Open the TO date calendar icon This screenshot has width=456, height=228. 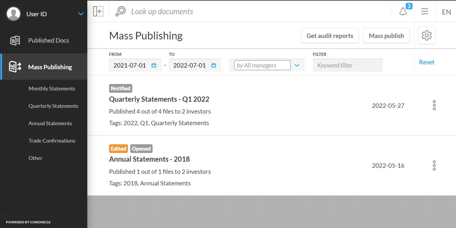[x=214, y=65]
